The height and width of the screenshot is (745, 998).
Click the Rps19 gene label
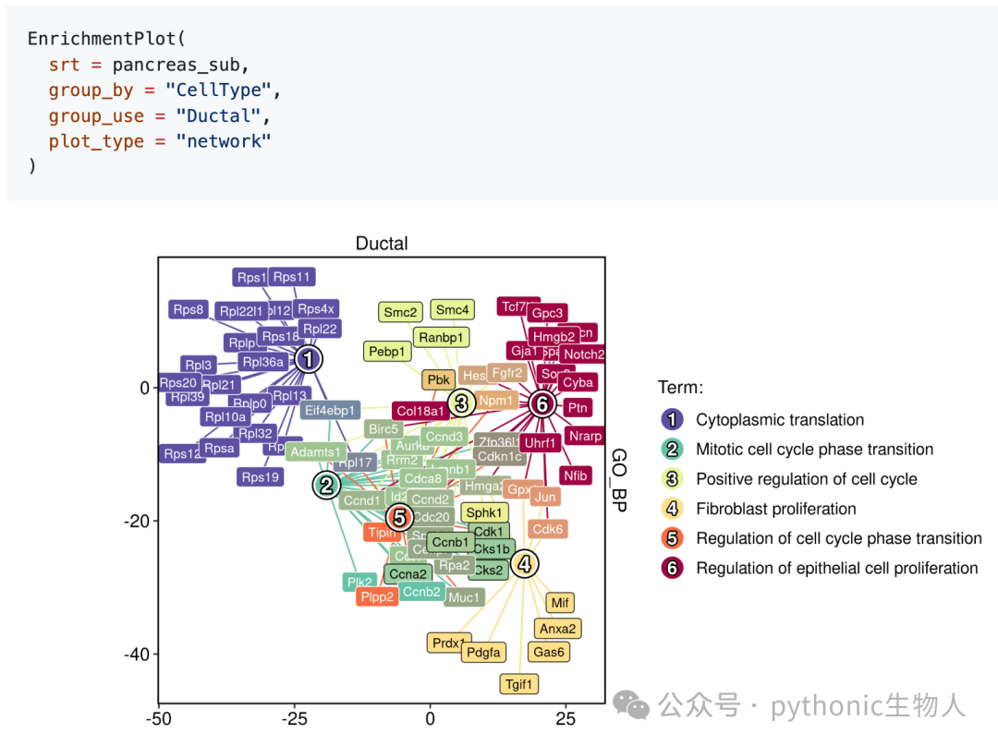coord(260,476)
